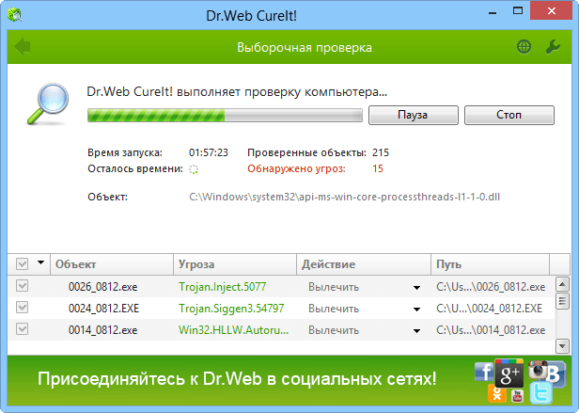Select the 0024_0812.EXE object name

pyautogui.click(x=103, y=309)
